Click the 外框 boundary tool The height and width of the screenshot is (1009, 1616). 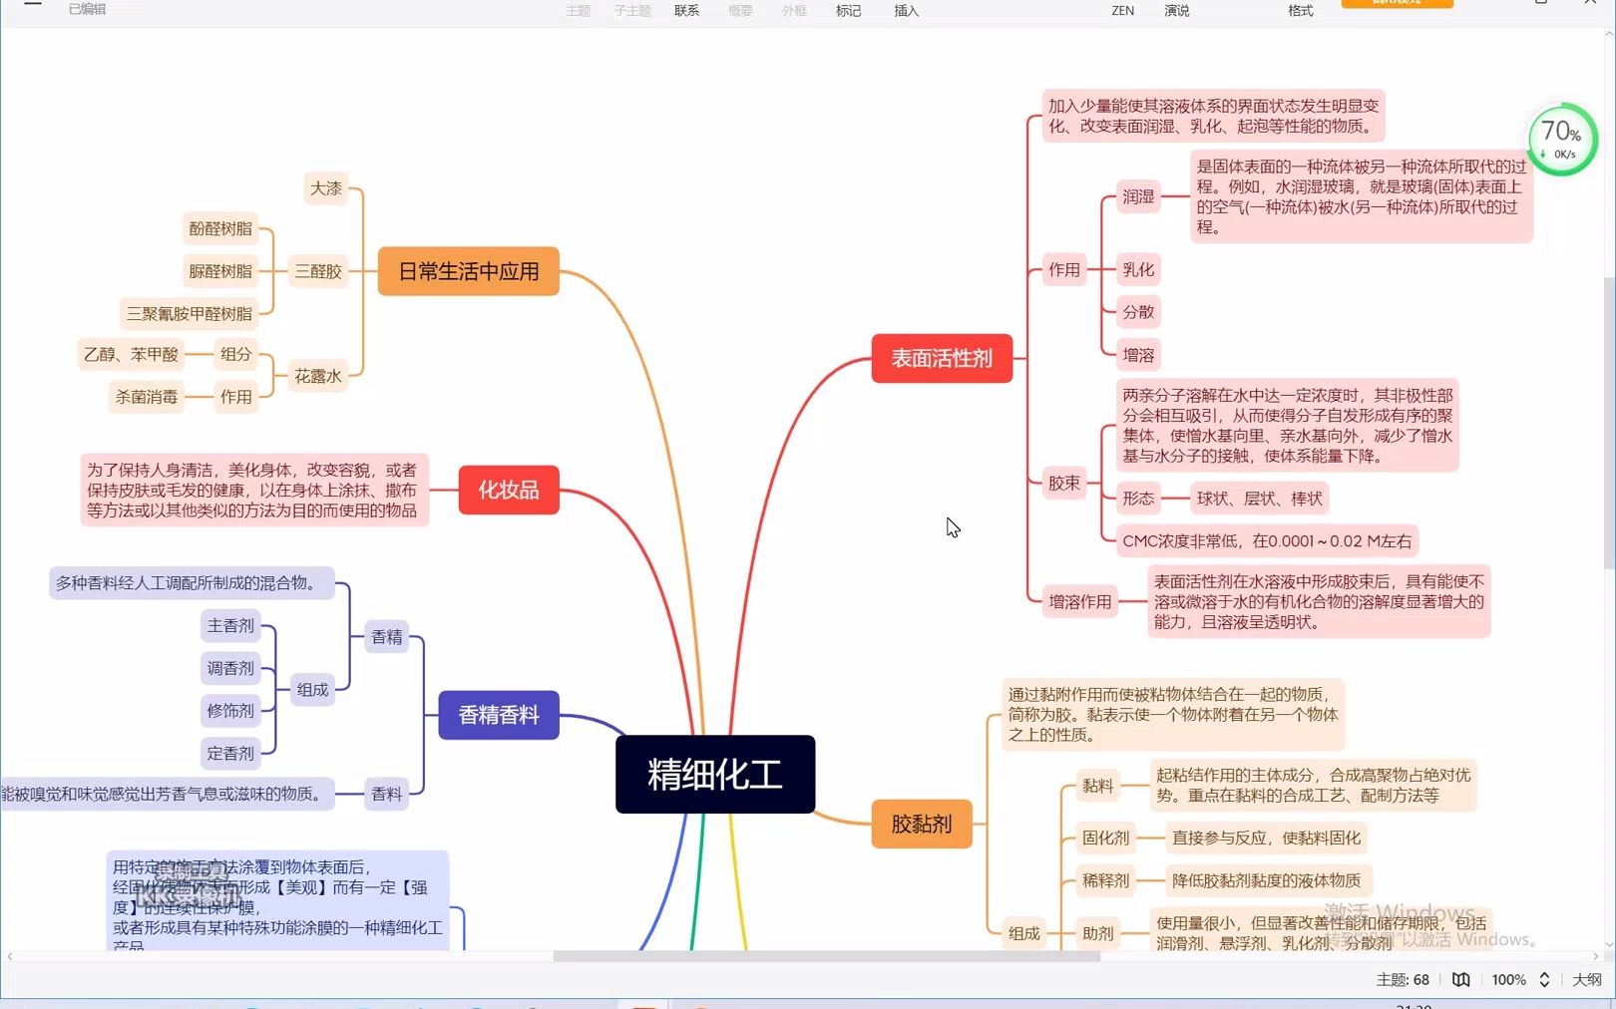coord(794,11)
